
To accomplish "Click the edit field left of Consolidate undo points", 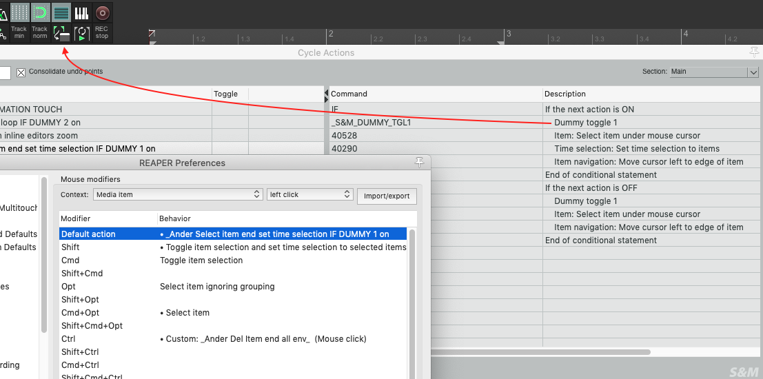I will click(x=5, y=73).
